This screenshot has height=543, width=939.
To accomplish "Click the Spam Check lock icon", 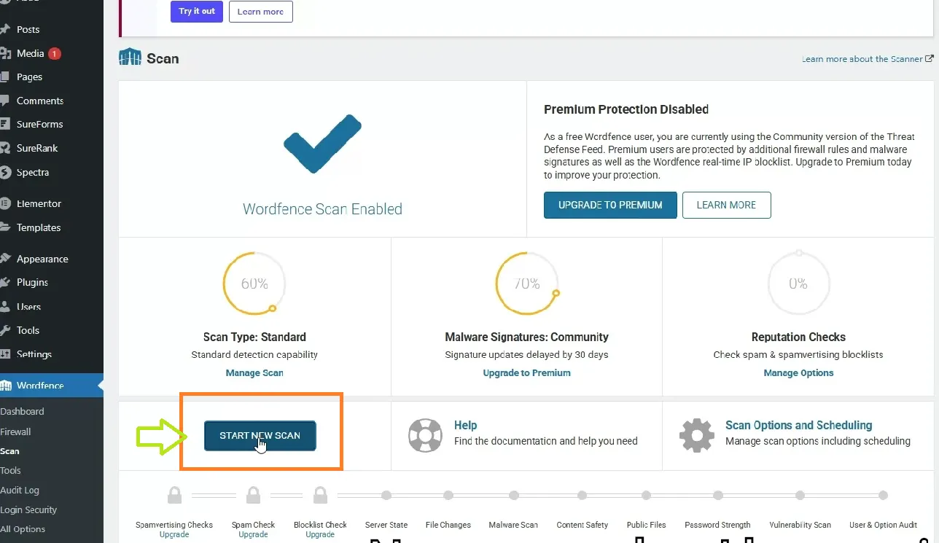I will pos(253,496).
